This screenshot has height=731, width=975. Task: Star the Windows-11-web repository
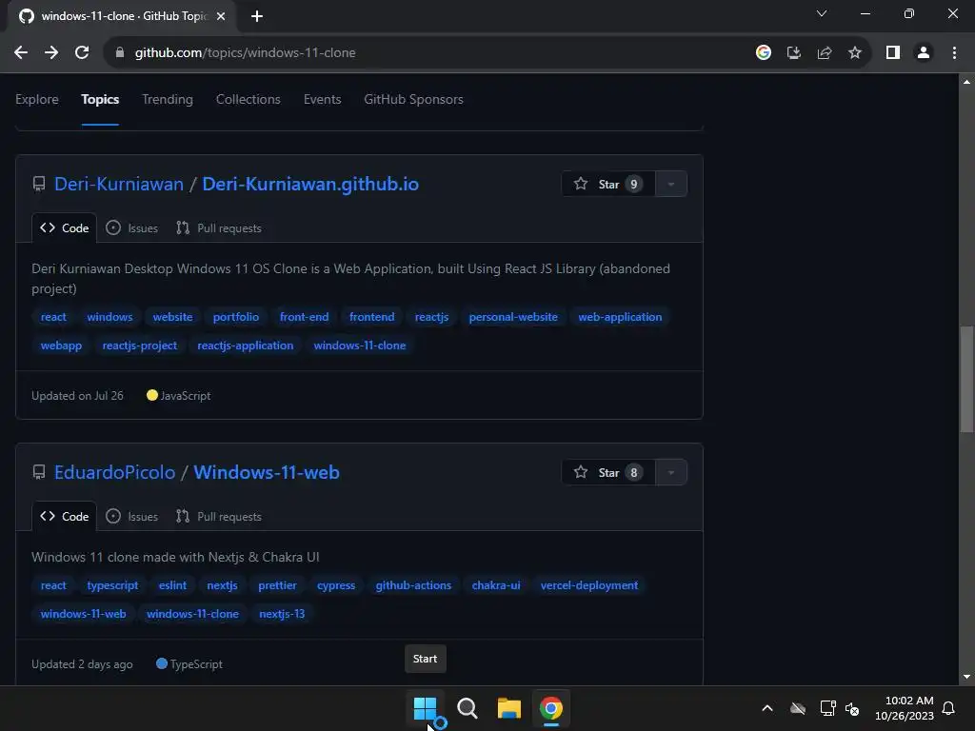(x=608, y=472)
